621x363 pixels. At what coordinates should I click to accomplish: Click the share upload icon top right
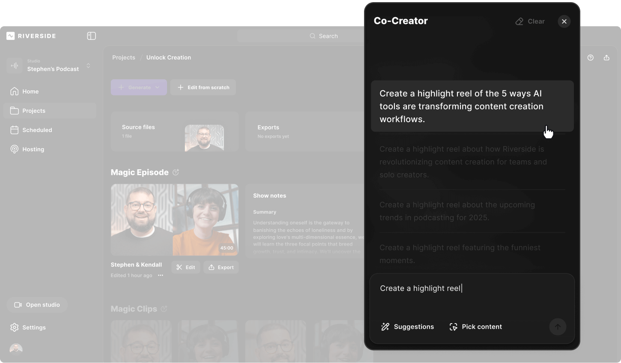(606, 57)
